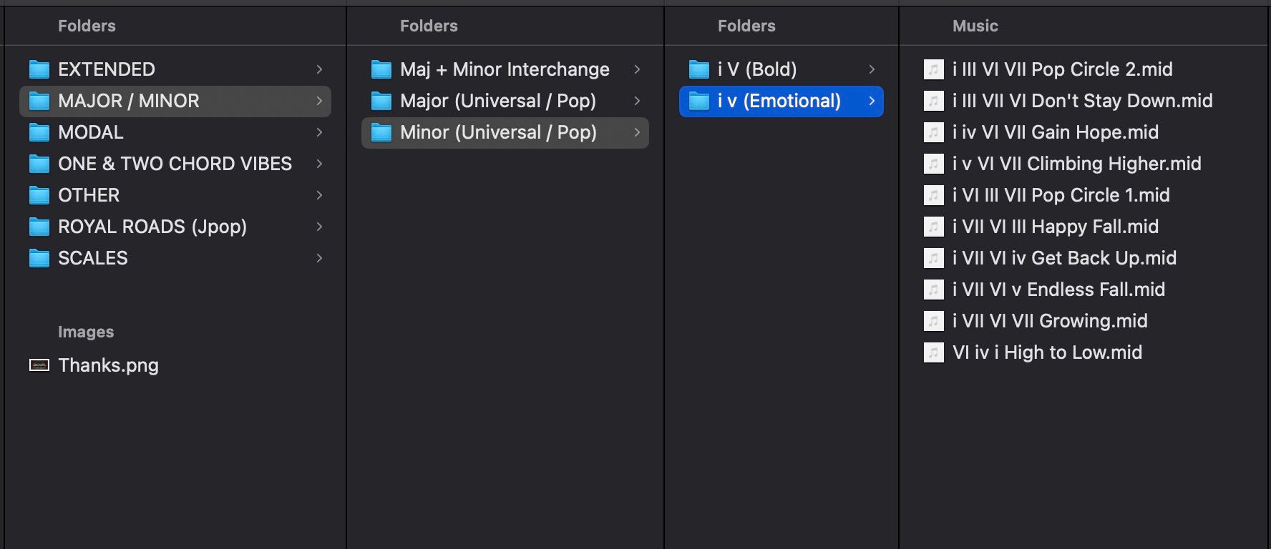Click the Maj + Minor Interchange folder icon
The width and height of the screenshot is (1271, 549).
click(x=381, y=69)
